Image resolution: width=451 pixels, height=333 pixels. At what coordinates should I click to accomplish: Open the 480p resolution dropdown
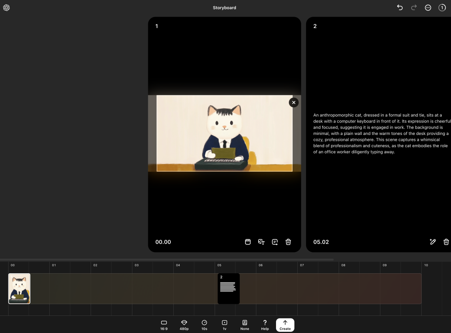tap(184, 325)
